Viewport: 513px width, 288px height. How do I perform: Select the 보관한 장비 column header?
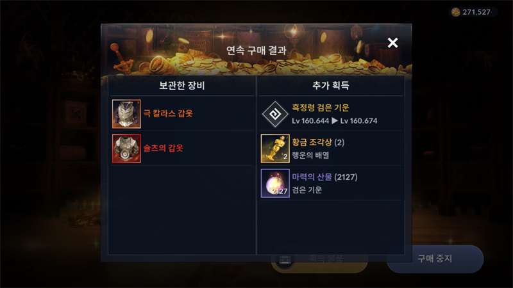[181, 86]
